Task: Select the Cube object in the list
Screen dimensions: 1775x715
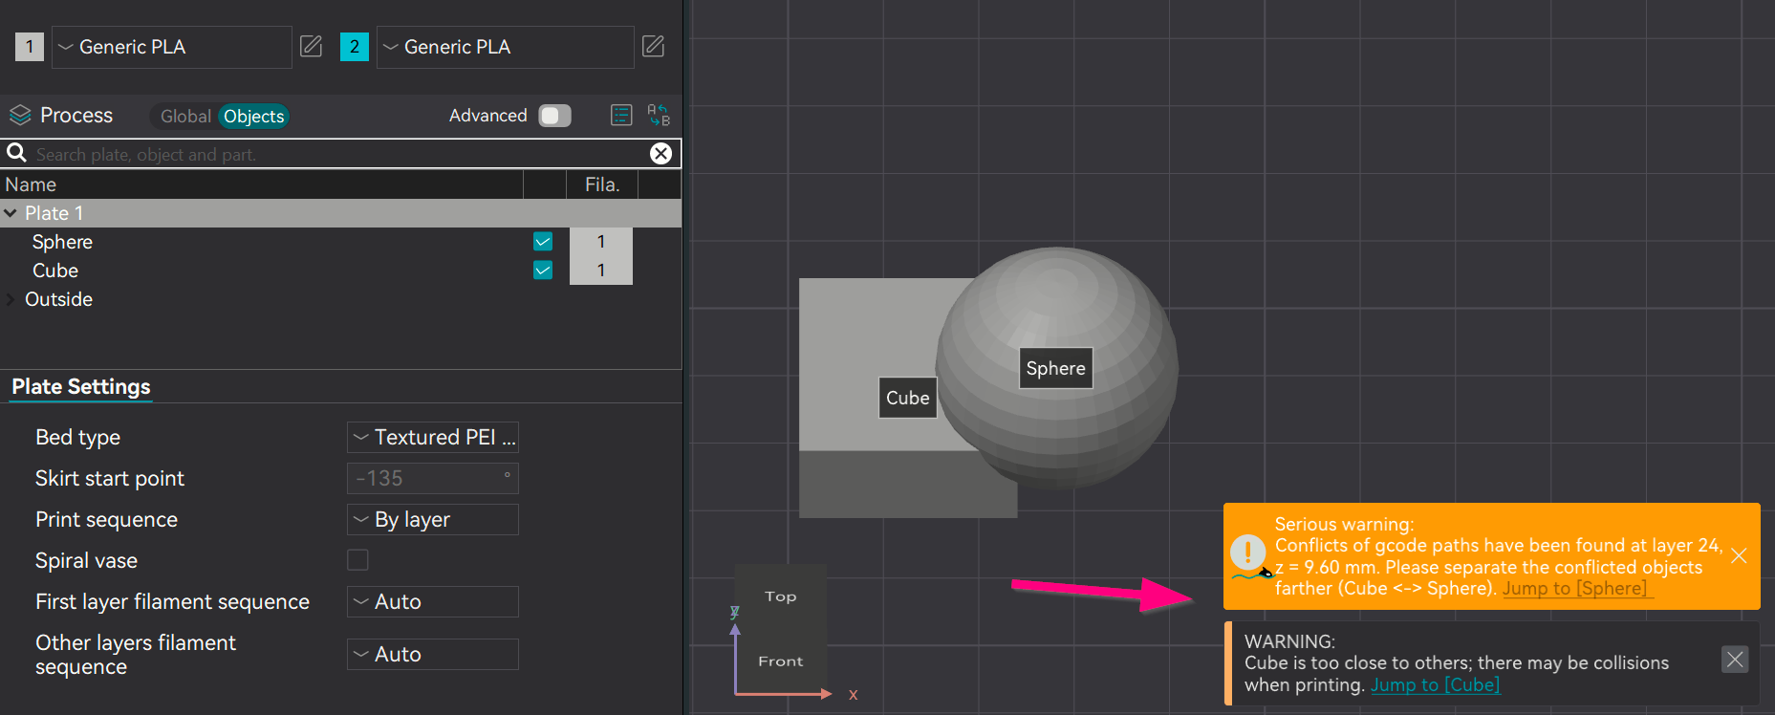Action: (55, 271)
